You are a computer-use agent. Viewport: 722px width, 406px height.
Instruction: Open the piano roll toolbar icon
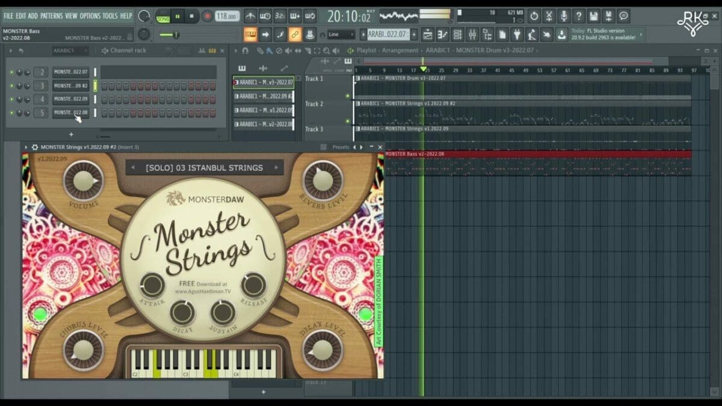[x=442, y=34]
